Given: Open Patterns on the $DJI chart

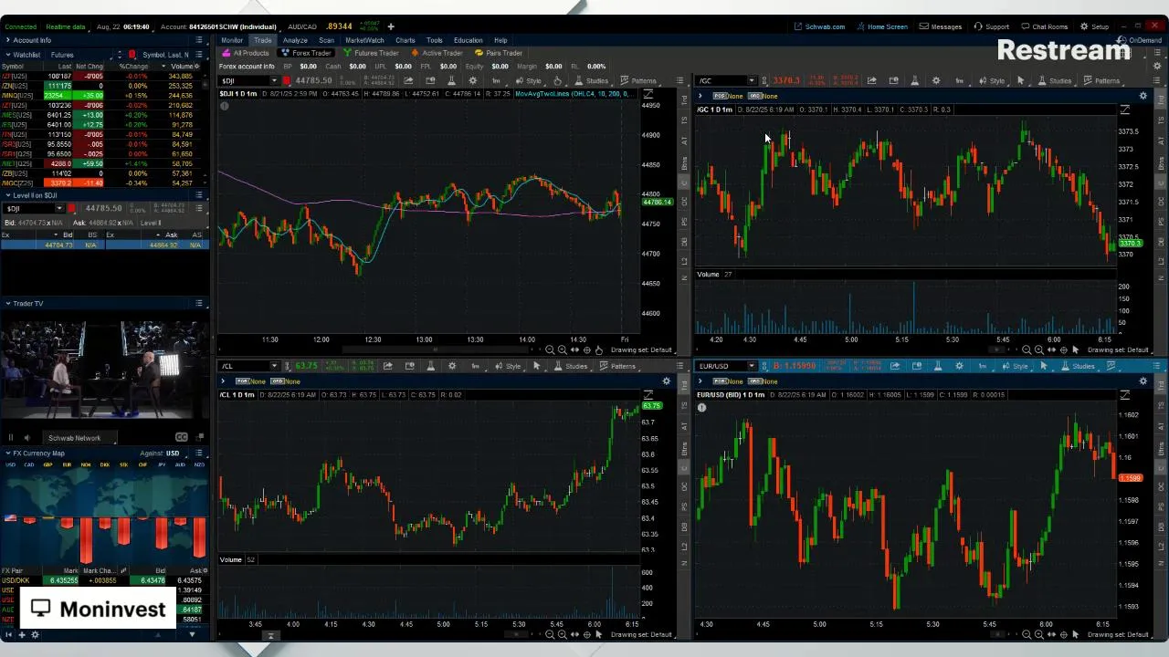Looking at the screenshot, I should click(x=639, y=80).
